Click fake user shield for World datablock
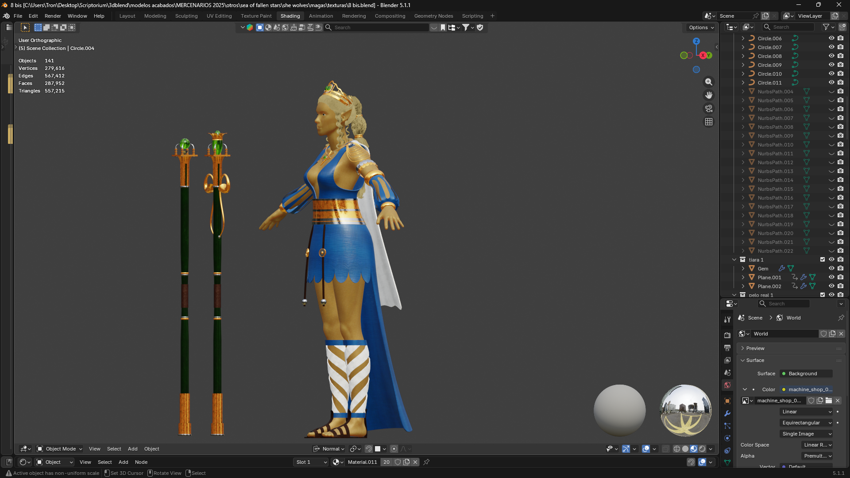850x478 pixels. pos(823,334)
